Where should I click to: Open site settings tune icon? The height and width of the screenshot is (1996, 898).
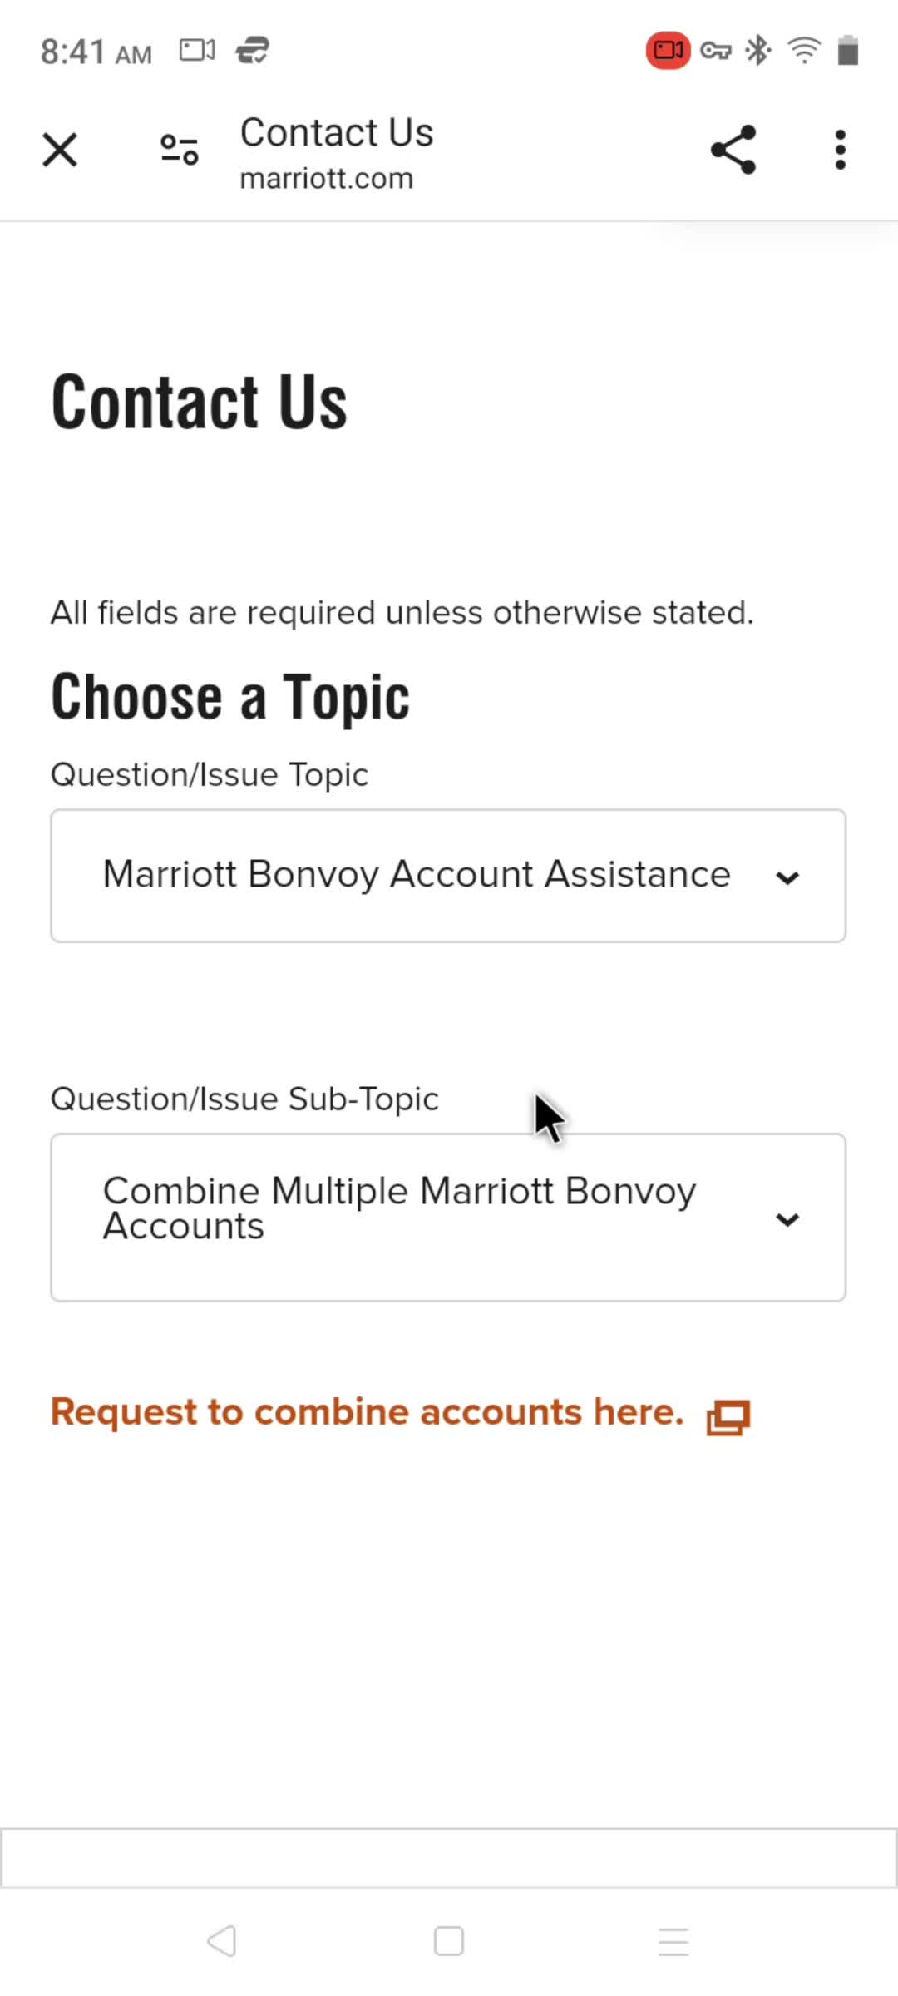click(x=180, y=151)
